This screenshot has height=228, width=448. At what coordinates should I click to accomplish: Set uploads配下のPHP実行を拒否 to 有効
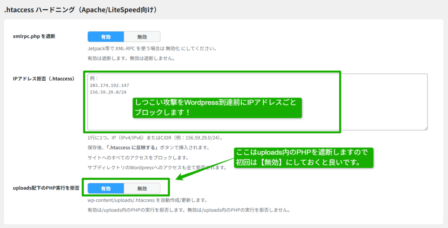(106, 188)
